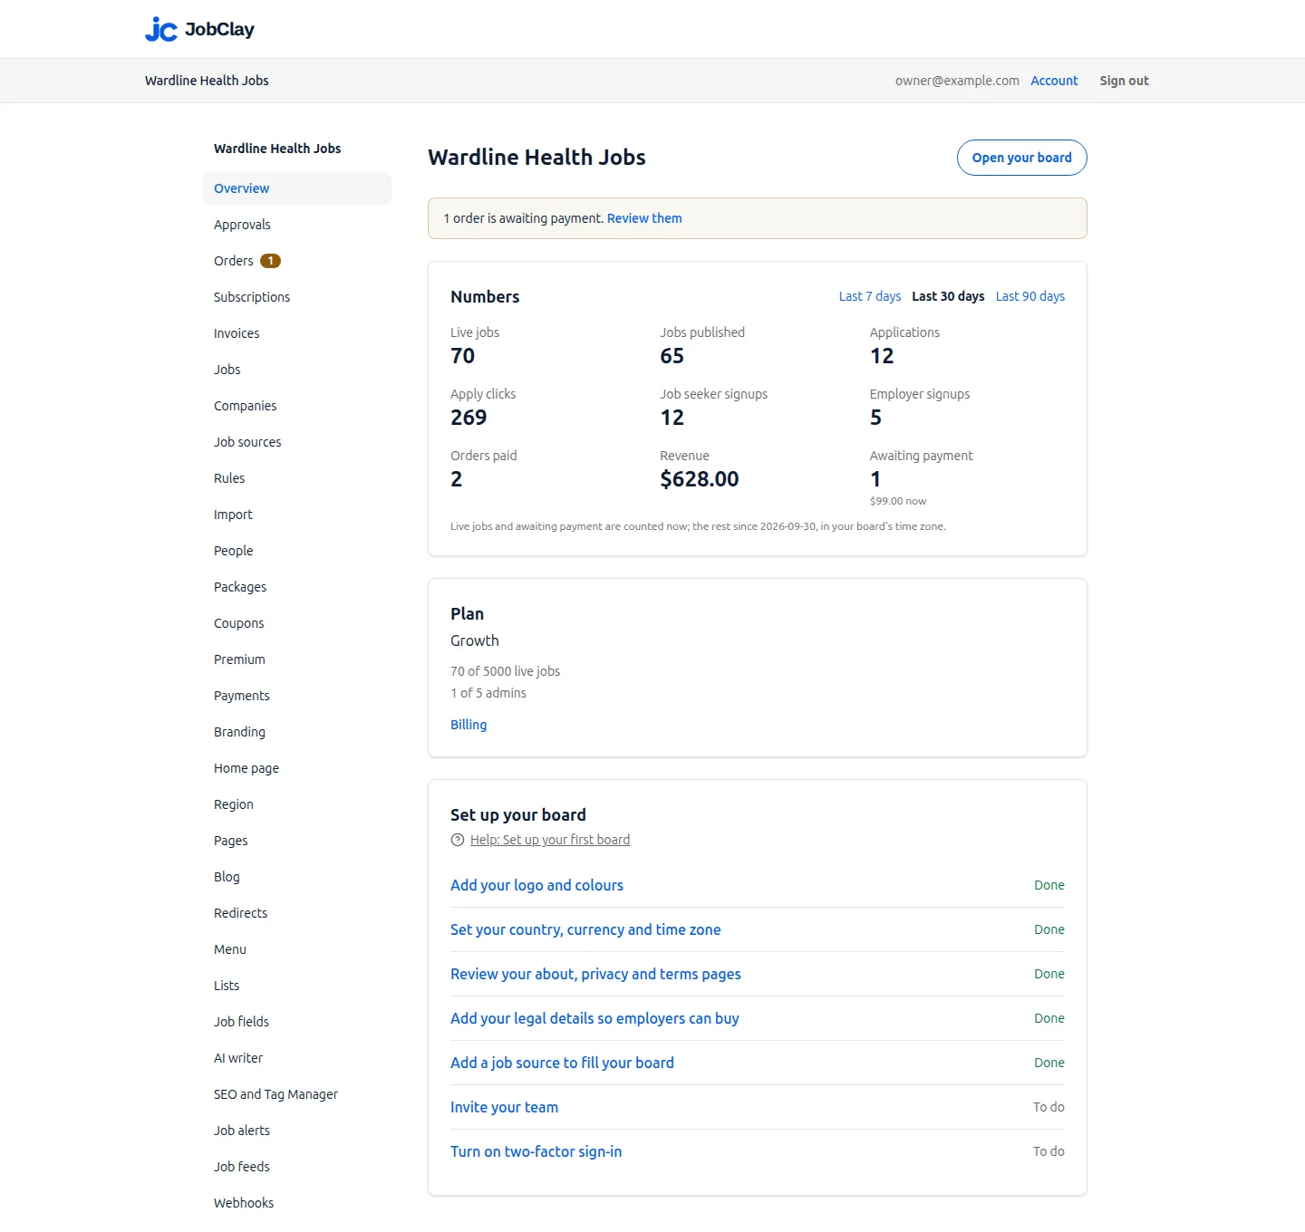1305x1232 pixels.
Task: Go to Branding in the sidebar
Action: coord(297,732)
